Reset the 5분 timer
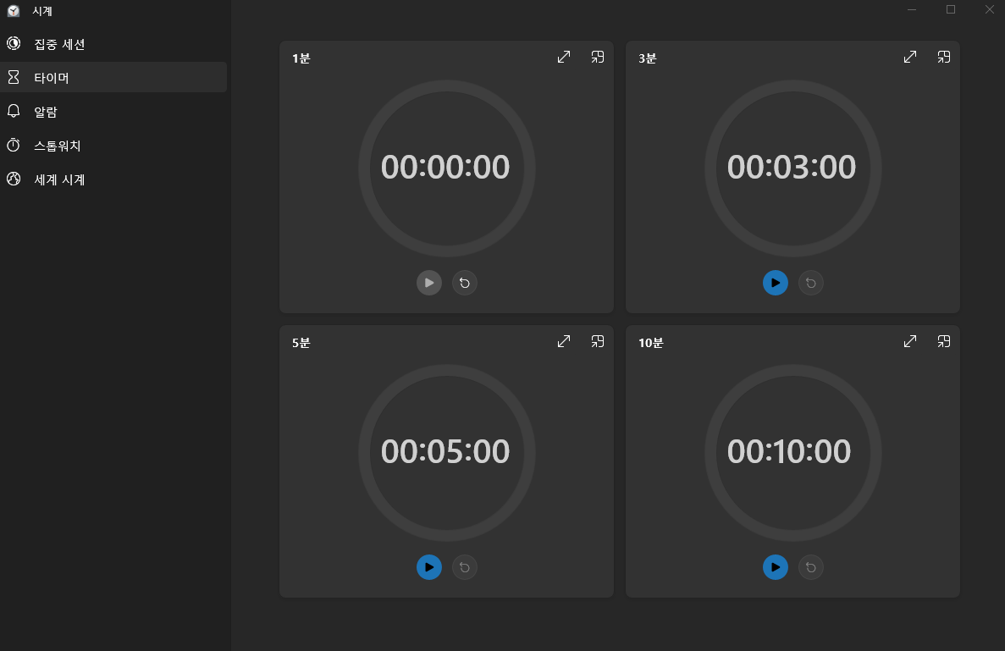This screenshot has height=651, width=1005. point(465,567)
